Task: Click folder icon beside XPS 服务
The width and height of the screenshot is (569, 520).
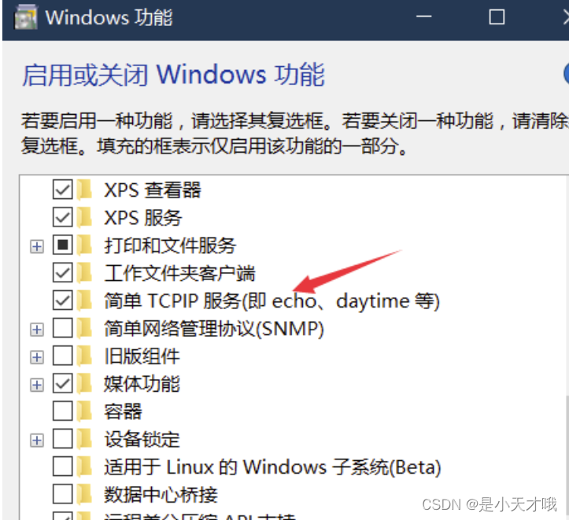Action: 84,217
